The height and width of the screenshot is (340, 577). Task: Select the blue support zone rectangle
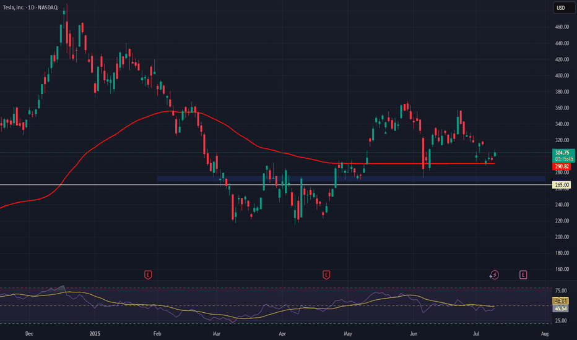point(351,179)
